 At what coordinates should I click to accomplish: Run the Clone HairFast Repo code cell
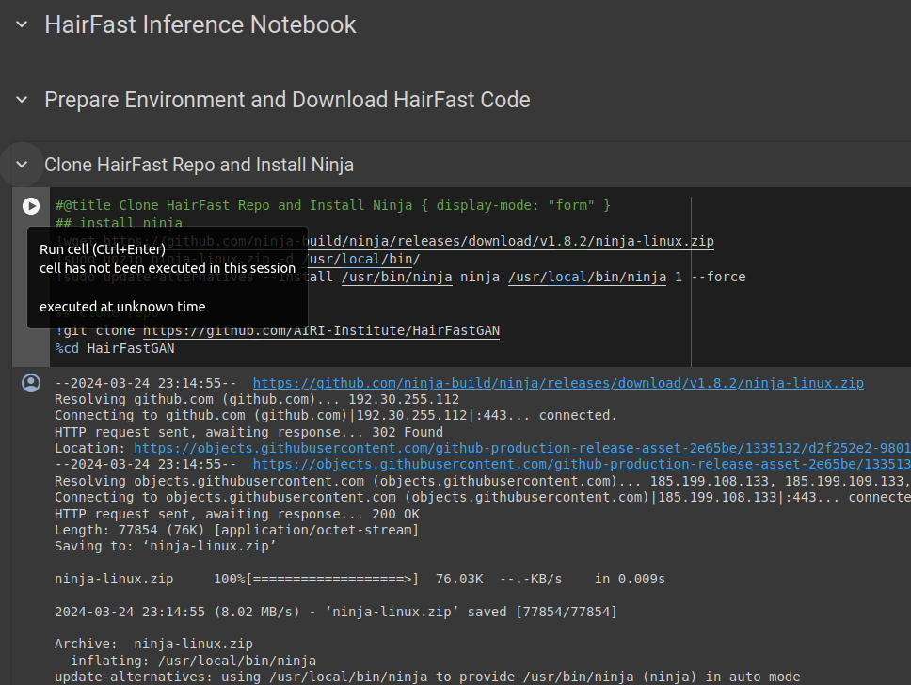(x=31, y=205)
